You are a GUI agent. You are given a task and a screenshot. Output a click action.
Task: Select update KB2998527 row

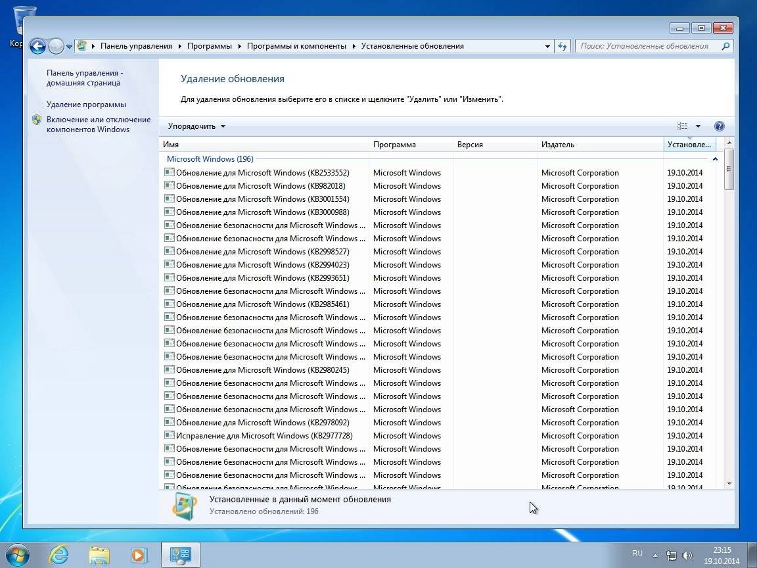pyautogui.click(x=440, y=251)
